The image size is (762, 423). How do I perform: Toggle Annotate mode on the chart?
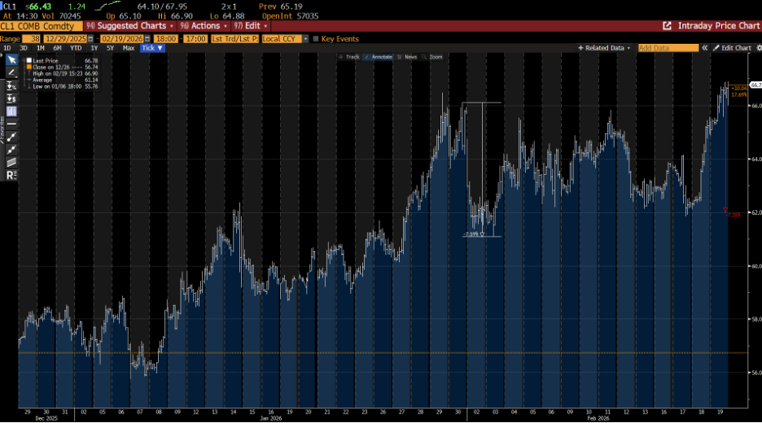tap(379, 57)
